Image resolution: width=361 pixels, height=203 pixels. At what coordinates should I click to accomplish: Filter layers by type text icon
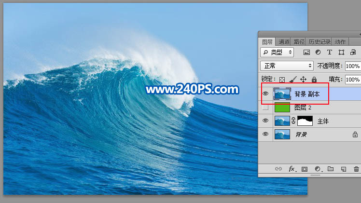pos(330,52)
